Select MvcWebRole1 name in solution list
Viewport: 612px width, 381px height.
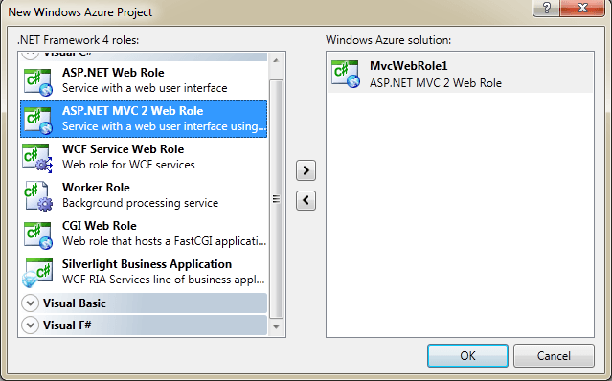[409, 65]
